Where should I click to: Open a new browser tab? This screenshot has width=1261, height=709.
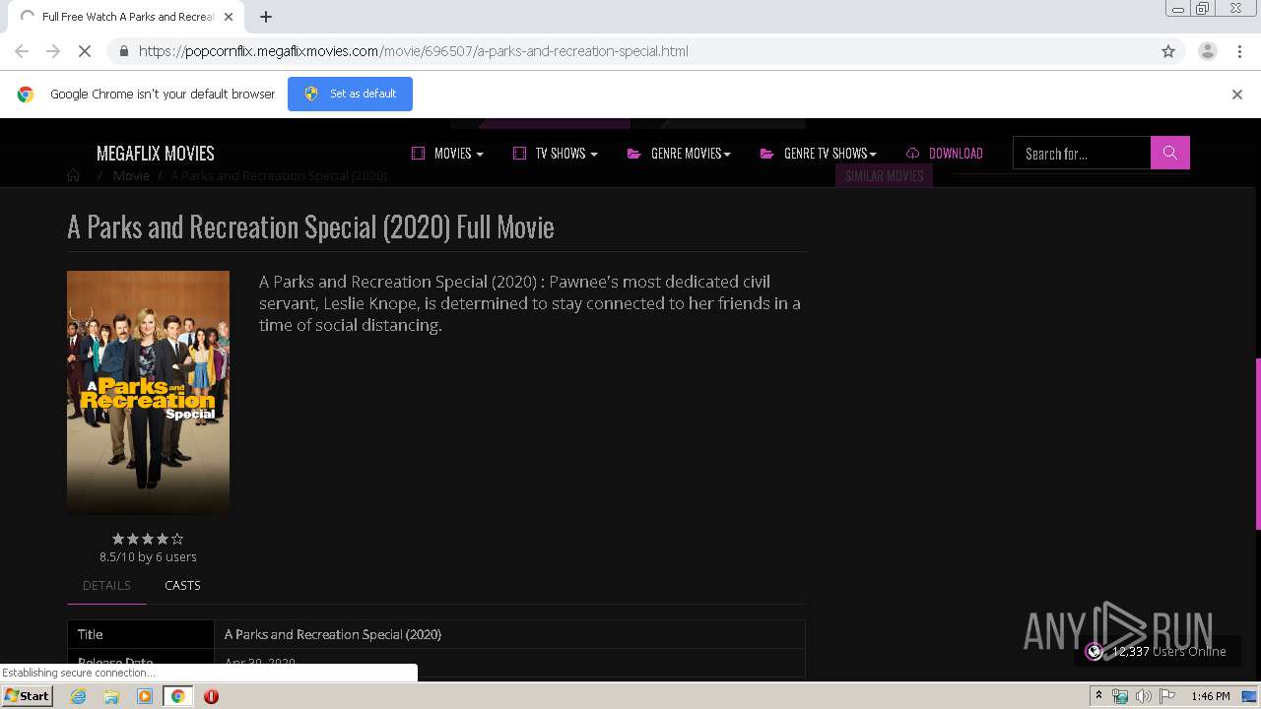point(266,17)
